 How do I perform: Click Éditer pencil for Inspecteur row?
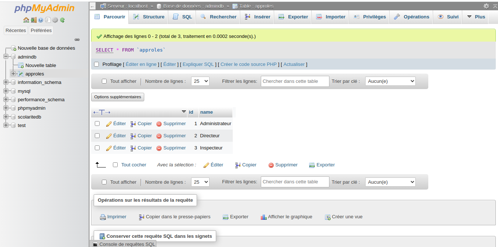[x=109, y=148]
